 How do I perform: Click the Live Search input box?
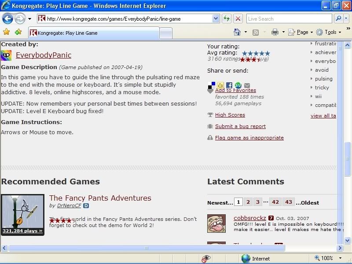(x=289, y=18)
